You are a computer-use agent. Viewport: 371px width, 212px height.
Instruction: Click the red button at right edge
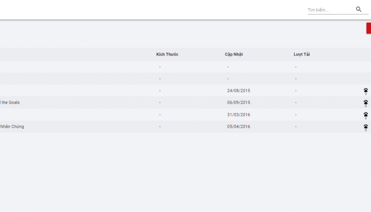tap(369, 28)
